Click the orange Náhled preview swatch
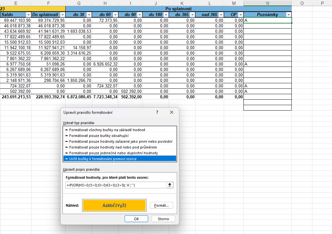The image size is (332, 234). pyautogui.click(x=114, y=205)
